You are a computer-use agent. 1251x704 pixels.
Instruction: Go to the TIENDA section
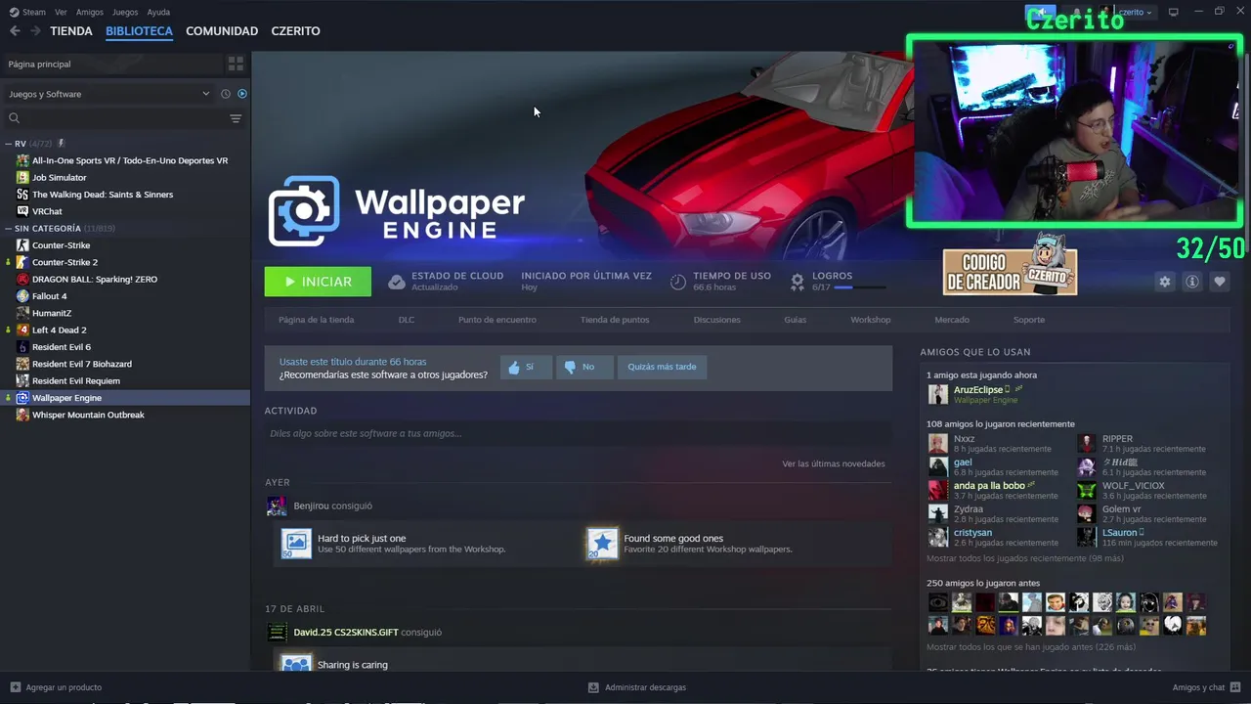coord(71,31)
